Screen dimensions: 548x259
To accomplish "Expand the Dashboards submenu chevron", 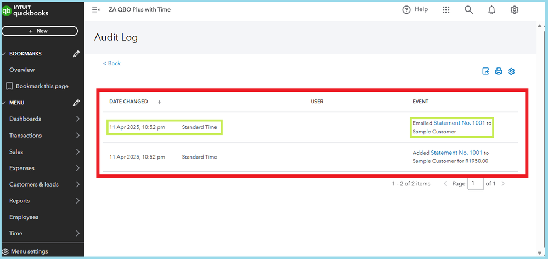I will (77, 119).
